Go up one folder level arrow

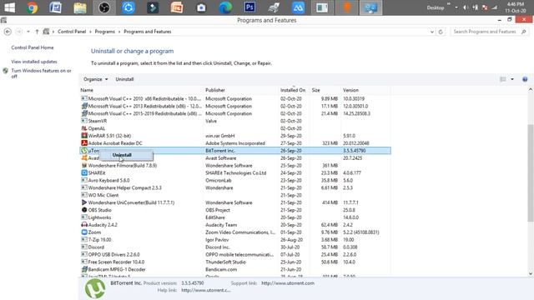tap(37, 32)
